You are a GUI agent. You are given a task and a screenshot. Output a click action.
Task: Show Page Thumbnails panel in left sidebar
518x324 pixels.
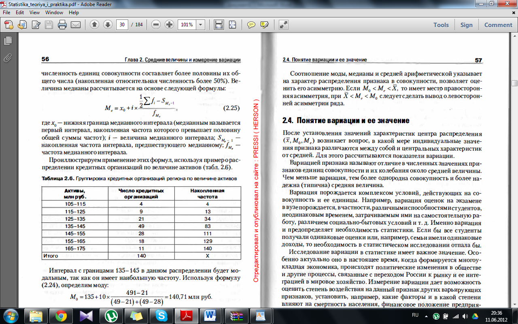tap(7, 41)
